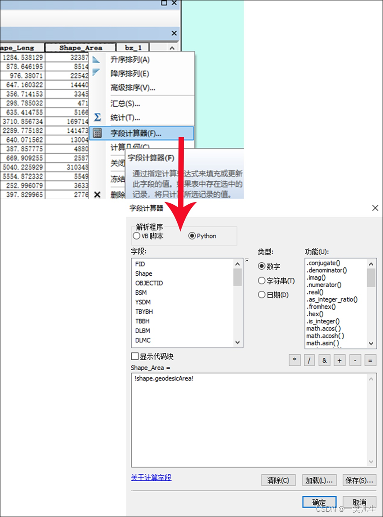Open the 关于计算字段 help link
Viewport: 383px width, 517px height.
151,477
